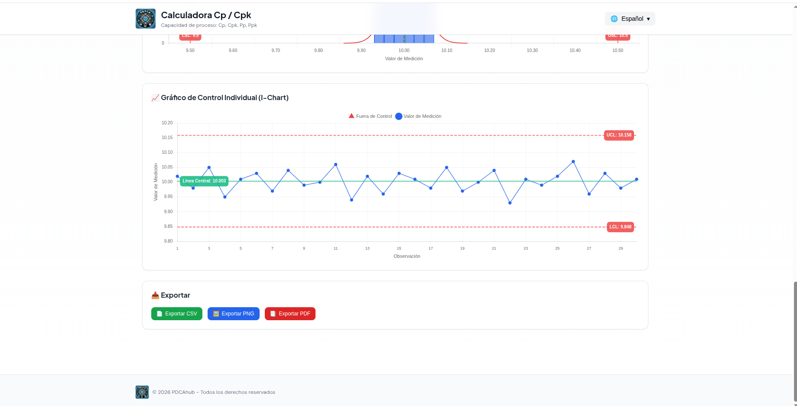Export the data as CSV
This screenshot has height=406, width=797.
[177, 314]
